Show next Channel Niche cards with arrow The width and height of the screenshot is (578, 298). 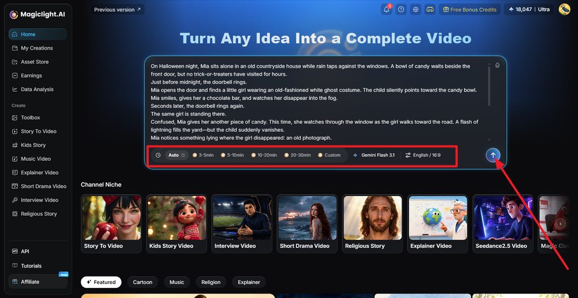coord(561,224)
